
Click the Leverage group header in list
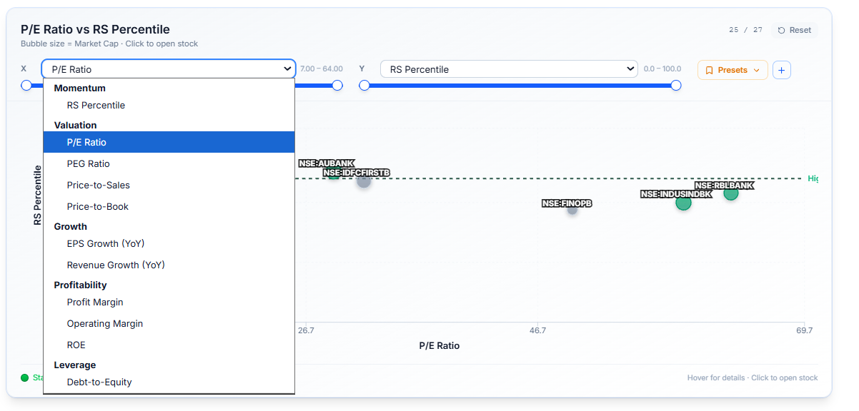tap(74, 365)
